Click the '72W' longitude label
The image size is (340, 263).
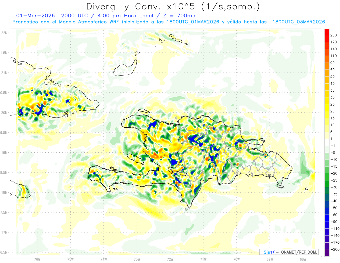(x=170, y=259)
